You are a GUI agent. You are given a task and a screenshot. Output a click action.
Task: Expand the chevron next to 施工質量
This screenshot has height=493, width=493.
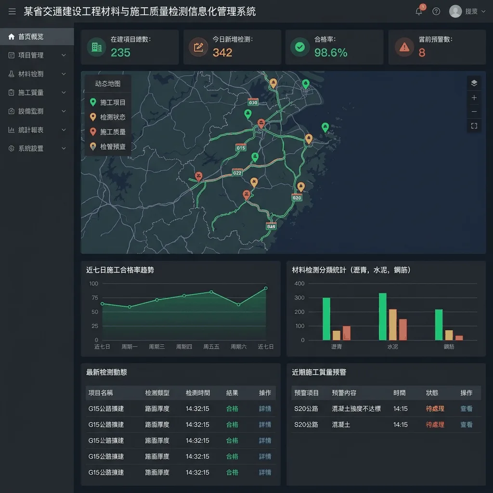tap(64, 92)
